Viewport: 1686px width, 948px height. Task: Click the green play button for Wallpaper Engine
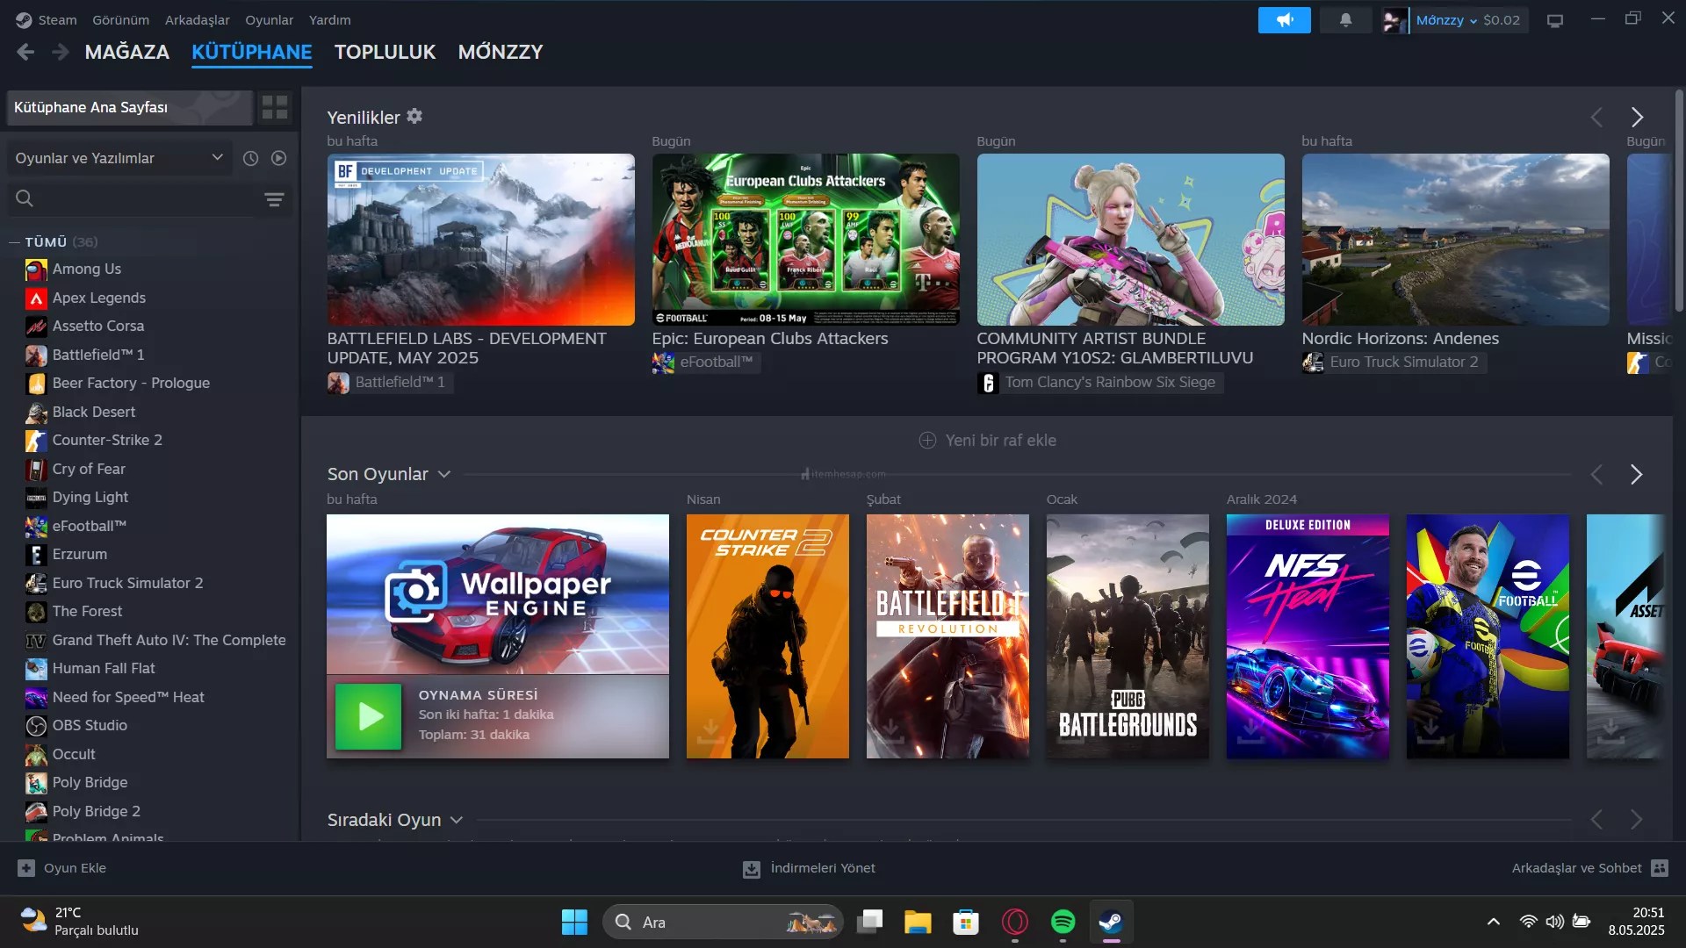(368, 716)
